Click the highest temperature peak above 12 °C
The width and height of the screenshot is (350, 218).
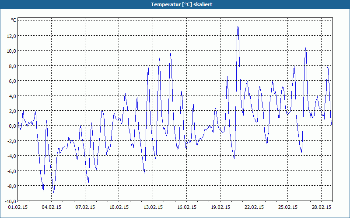(238, 26)
